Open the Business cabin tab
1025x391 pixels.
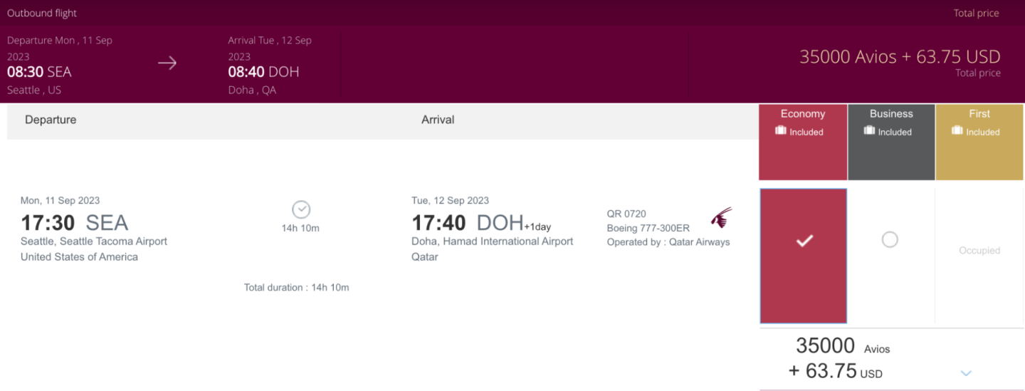click(x=891, y=114)
